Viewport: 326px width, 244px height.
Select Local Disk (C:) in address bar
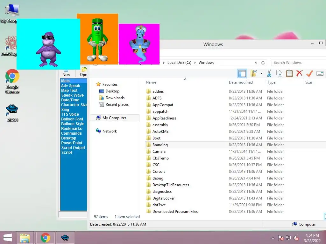click(x=179, y=63)
